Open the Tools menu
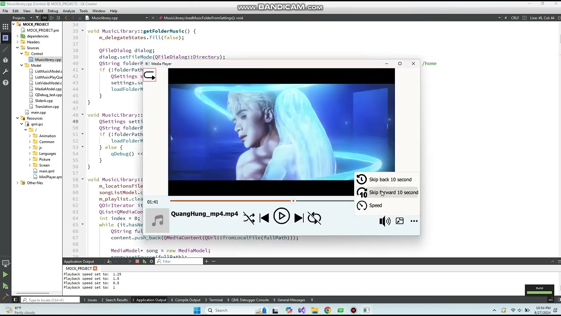Screen dimensions: 561x316 [x=84, y=11]
